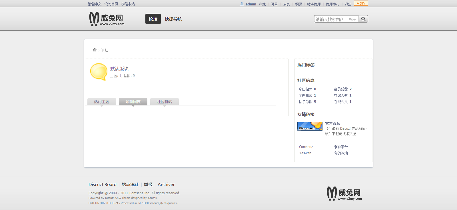
Task: Click the 会员总数 2 statistic
Action: [343, 89]
